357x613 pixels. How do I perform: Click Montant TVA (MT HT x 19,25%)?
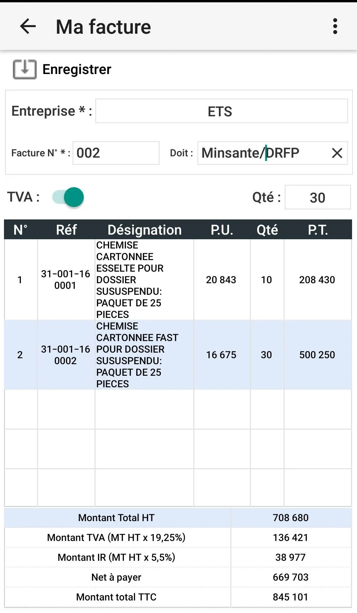coord(116,537)
